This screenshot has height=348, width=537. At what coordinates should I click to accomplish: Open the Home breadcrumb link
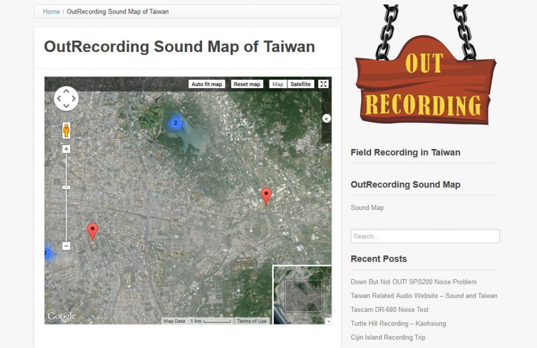[50, 12]
